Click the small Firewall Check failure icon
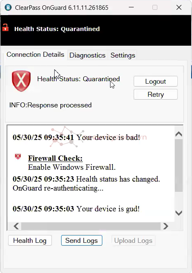 pos(18,157)
